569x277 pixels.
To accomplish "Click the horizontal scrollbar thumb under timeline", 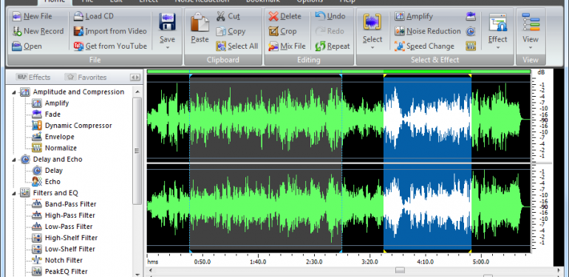I will pyautogui.click(x=400, y=270).
